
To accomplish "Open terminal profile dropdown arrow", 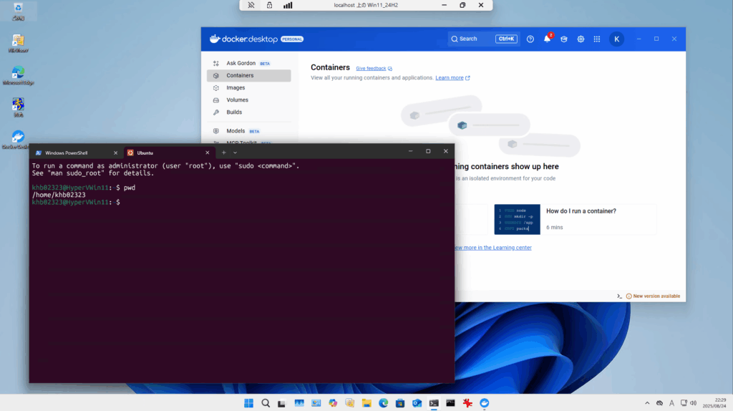I will click(235, 153).
